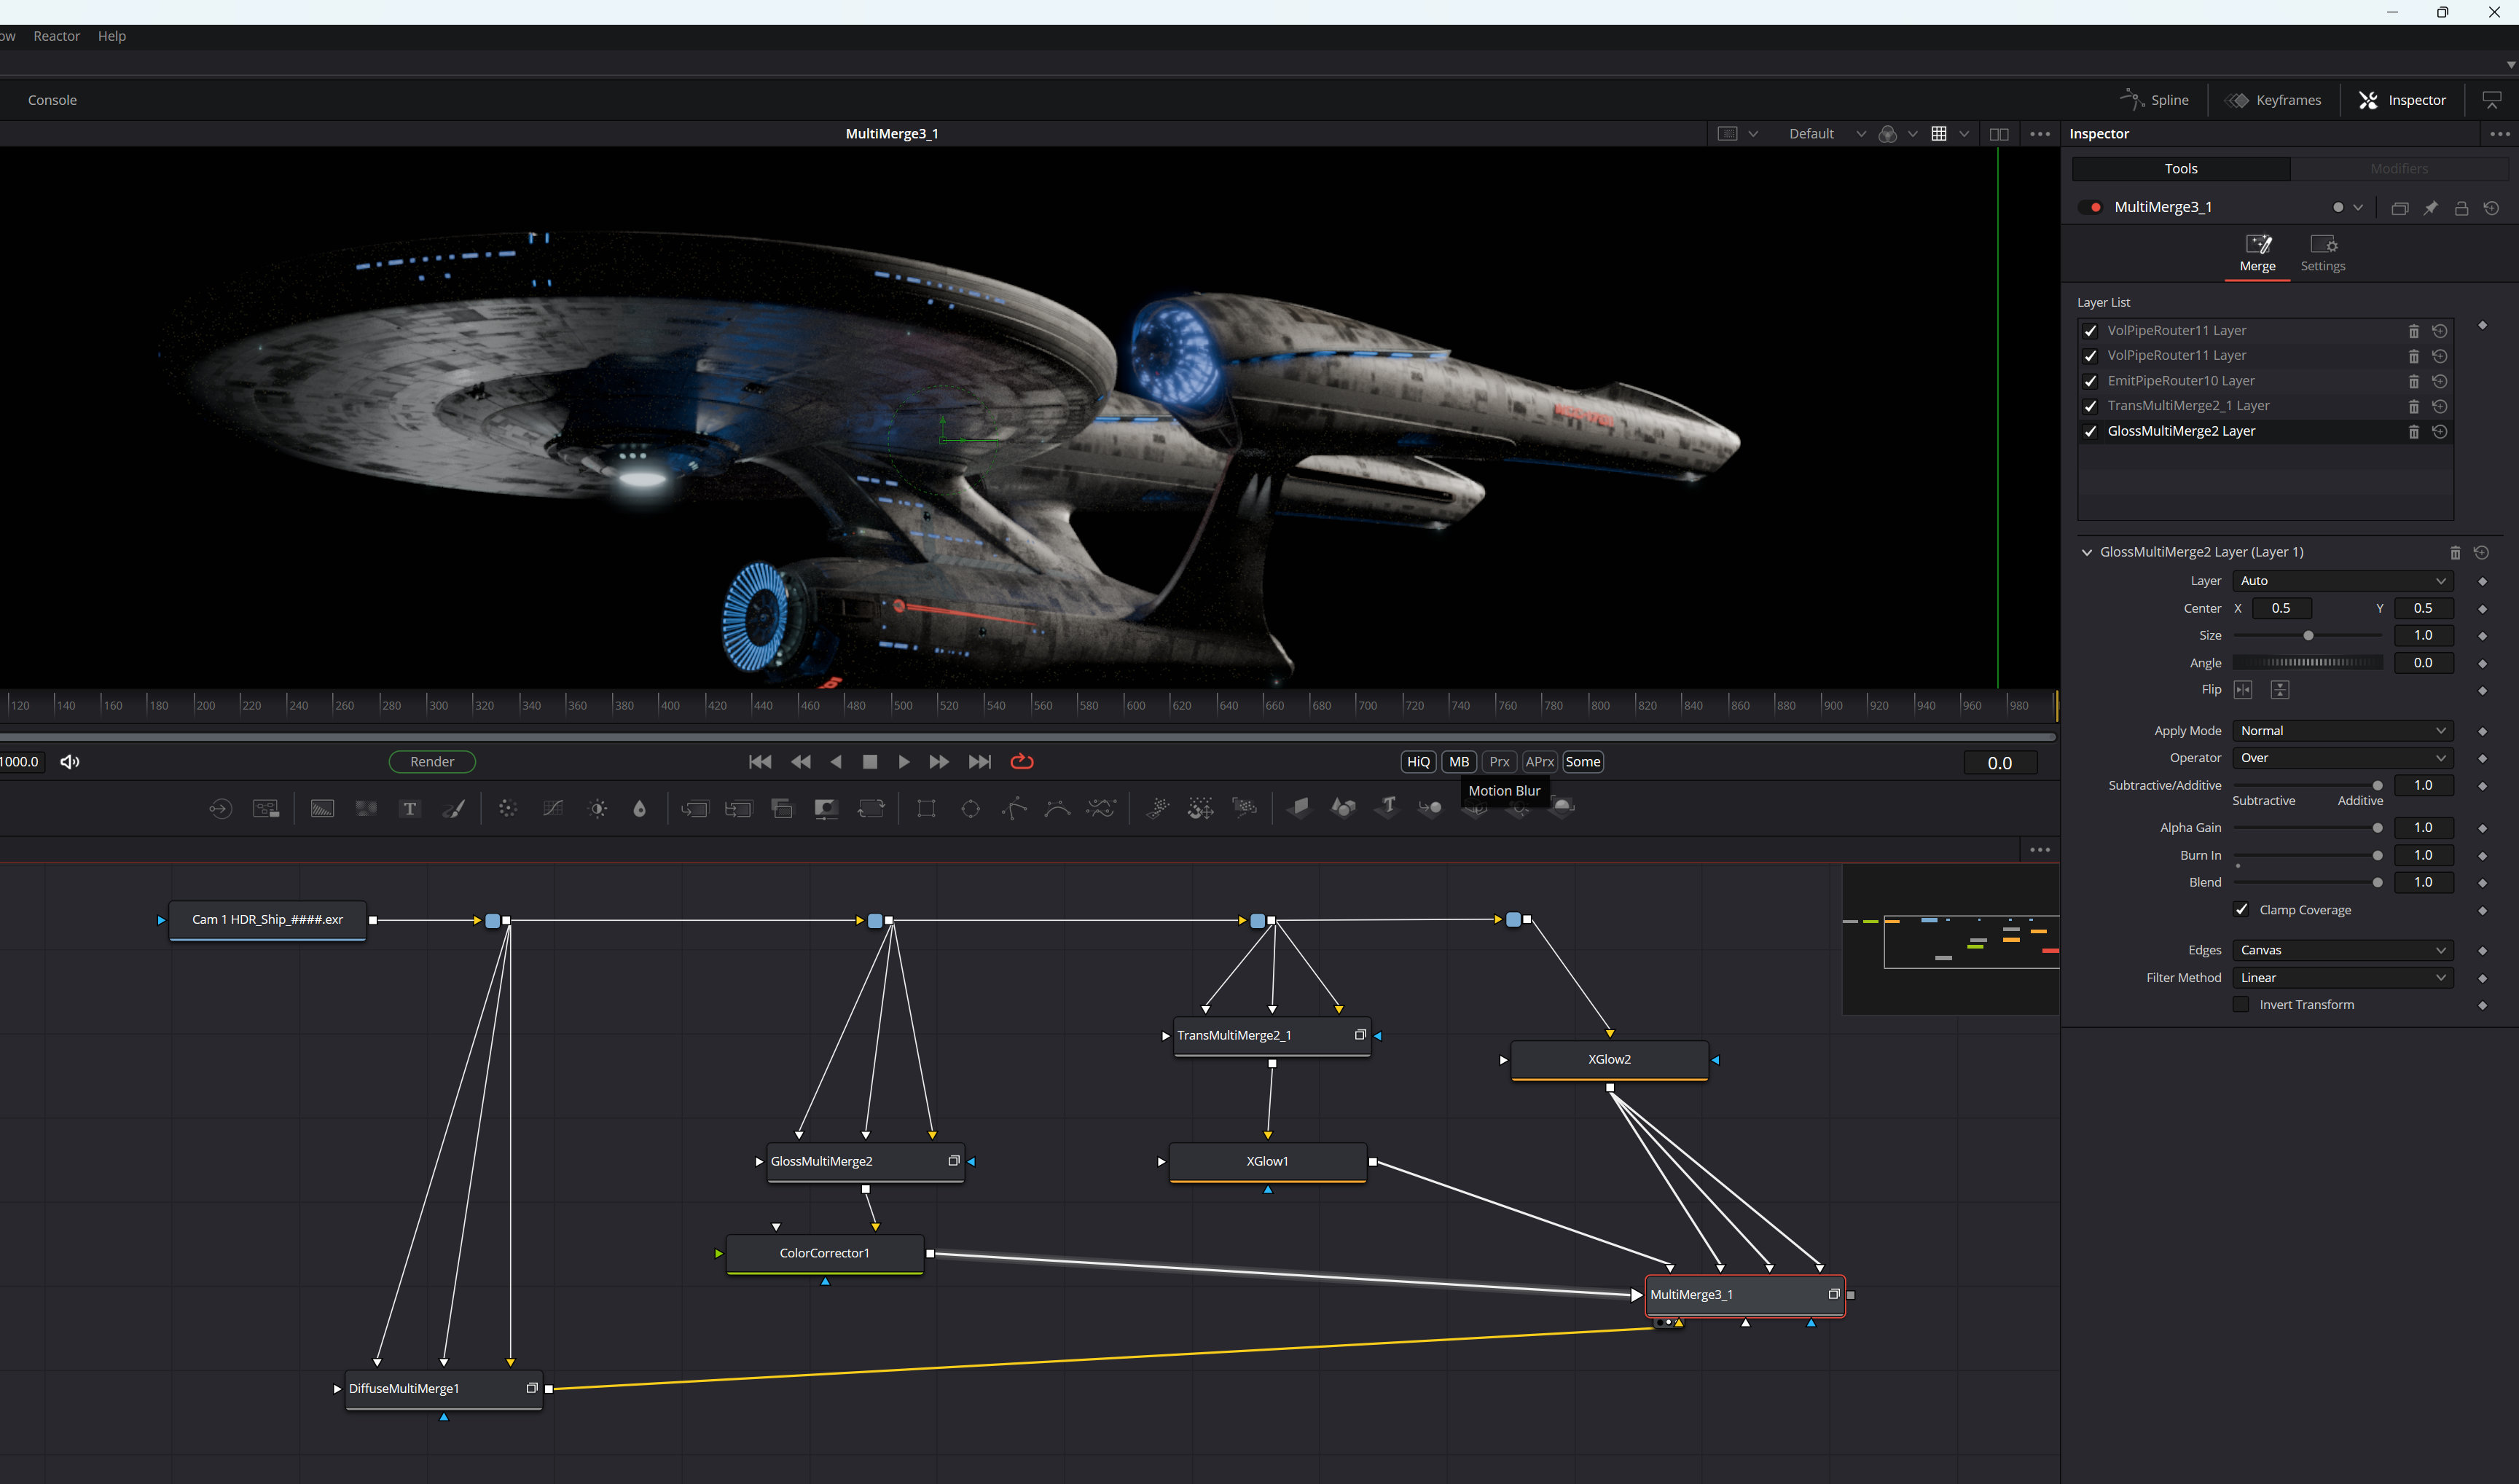Select the B-Spline mask tool

1057,809
